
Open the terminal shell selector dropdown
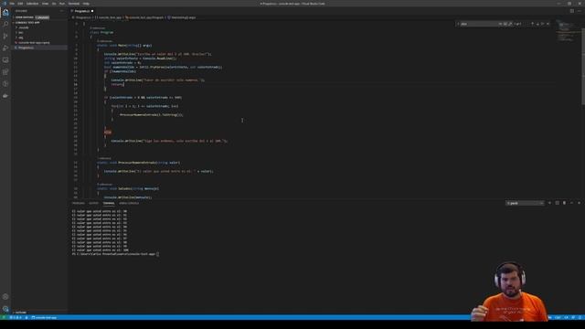(x=525, y=203)
